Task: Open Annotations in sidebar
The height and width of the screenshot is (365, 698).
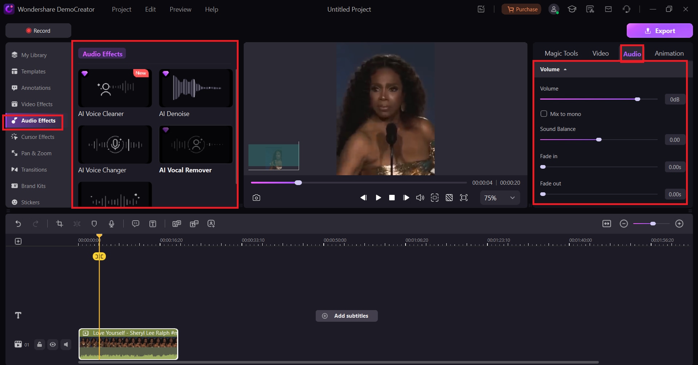Action: 36,88
